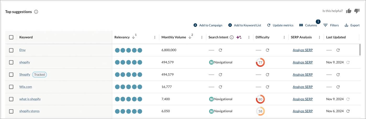
Task: Click the 7,400 monthly volume value
Action: pyautogui.click(x=166, y=99)
